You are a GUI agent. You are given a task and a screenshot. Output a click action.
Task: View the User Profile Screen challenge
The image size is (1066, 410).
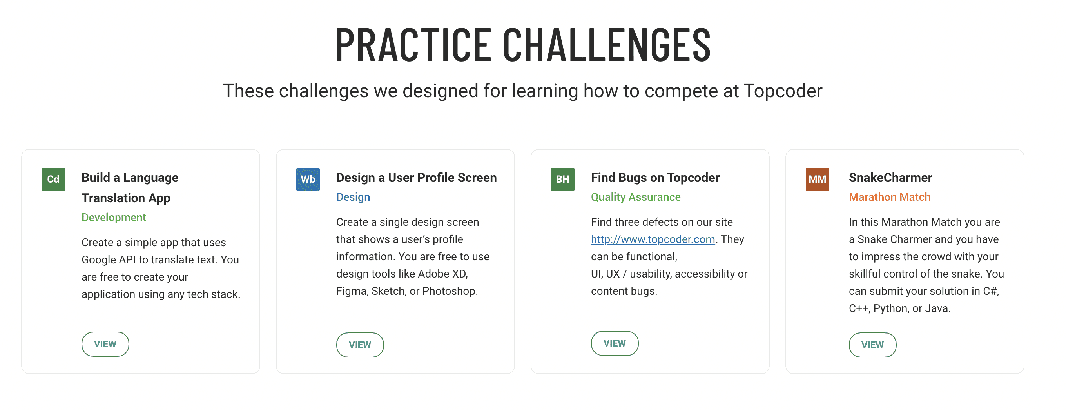360,345
